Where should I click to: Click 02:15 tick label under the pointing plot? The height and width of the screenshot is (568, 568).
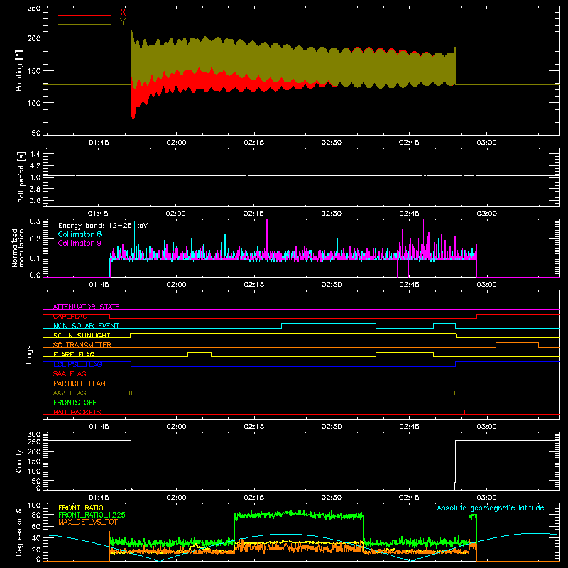[254, 143]
